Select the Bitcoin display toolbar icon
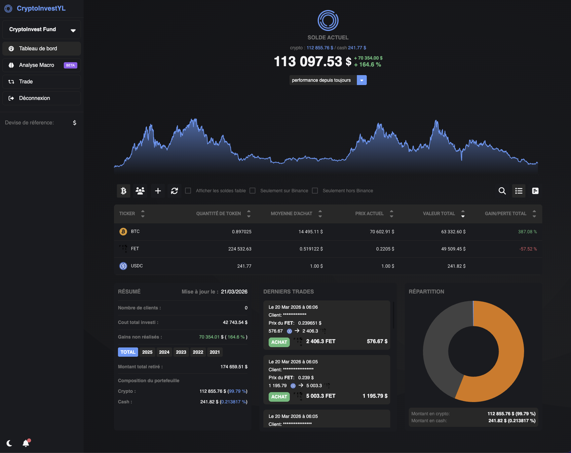571x453 pixels. tap(123, 191)
